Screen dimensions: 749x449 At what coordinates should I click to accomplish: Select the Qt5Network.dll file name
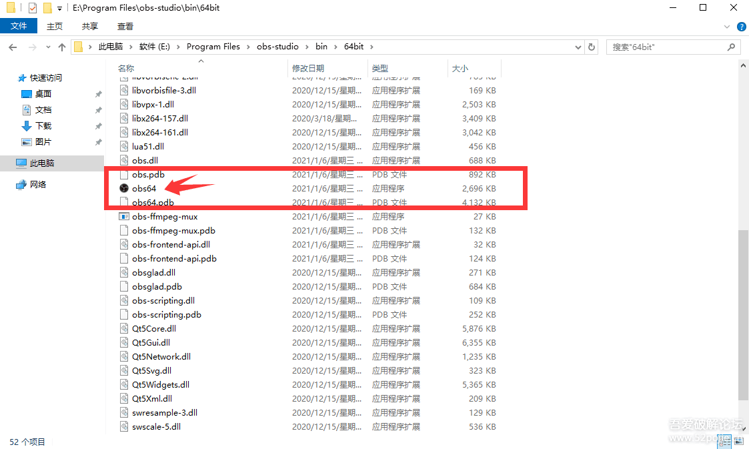click(x=161, y=356)
